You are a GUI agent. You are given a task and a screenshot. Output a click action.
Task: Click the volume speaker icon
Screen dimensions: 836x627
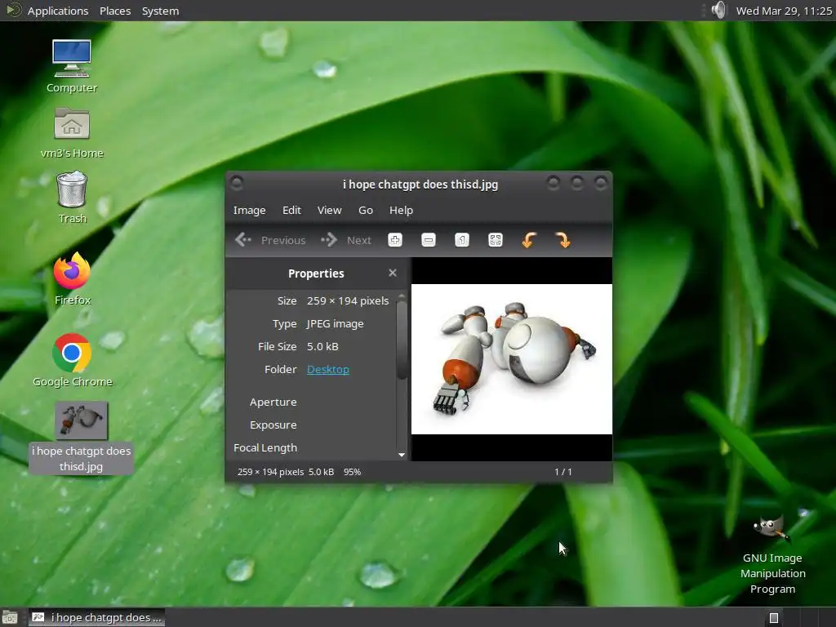[x=718, y=10]
